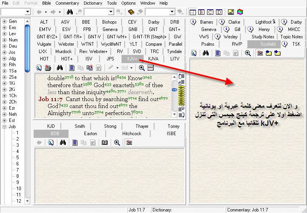Viewport: 307px width, 213px height.
Task: Select chapter 12 under Job
Action: coord(19,201)
